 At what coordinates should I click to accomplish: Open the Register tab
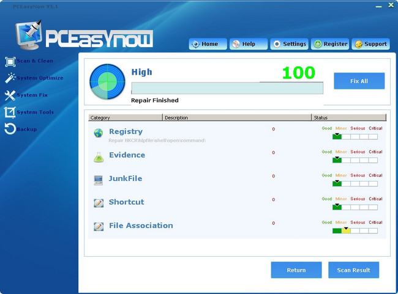pyautogui.click(x=330, y=44)
